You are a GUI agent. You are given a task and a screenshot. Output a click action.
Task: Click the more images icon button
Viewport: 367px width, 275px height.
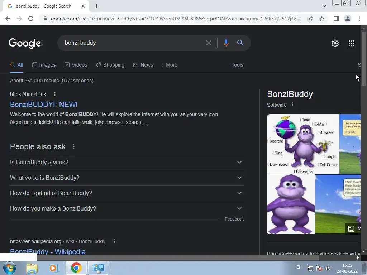coord(353,228)
